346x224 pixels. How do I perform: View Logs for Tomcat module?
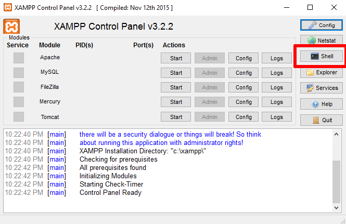coord(277,116)
